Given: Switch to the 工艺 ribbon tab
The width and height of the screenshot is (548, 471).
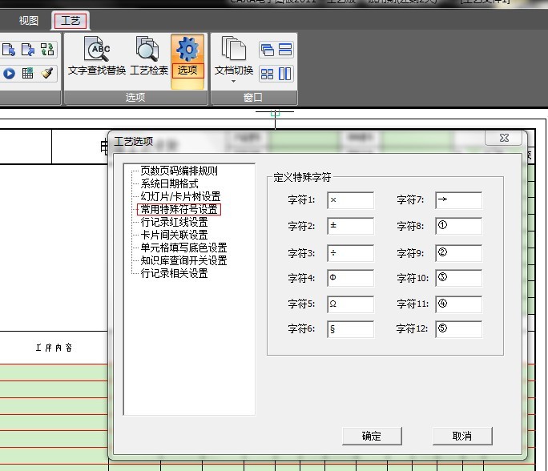Looking at the screenshot, I should (x=71, y=21).
